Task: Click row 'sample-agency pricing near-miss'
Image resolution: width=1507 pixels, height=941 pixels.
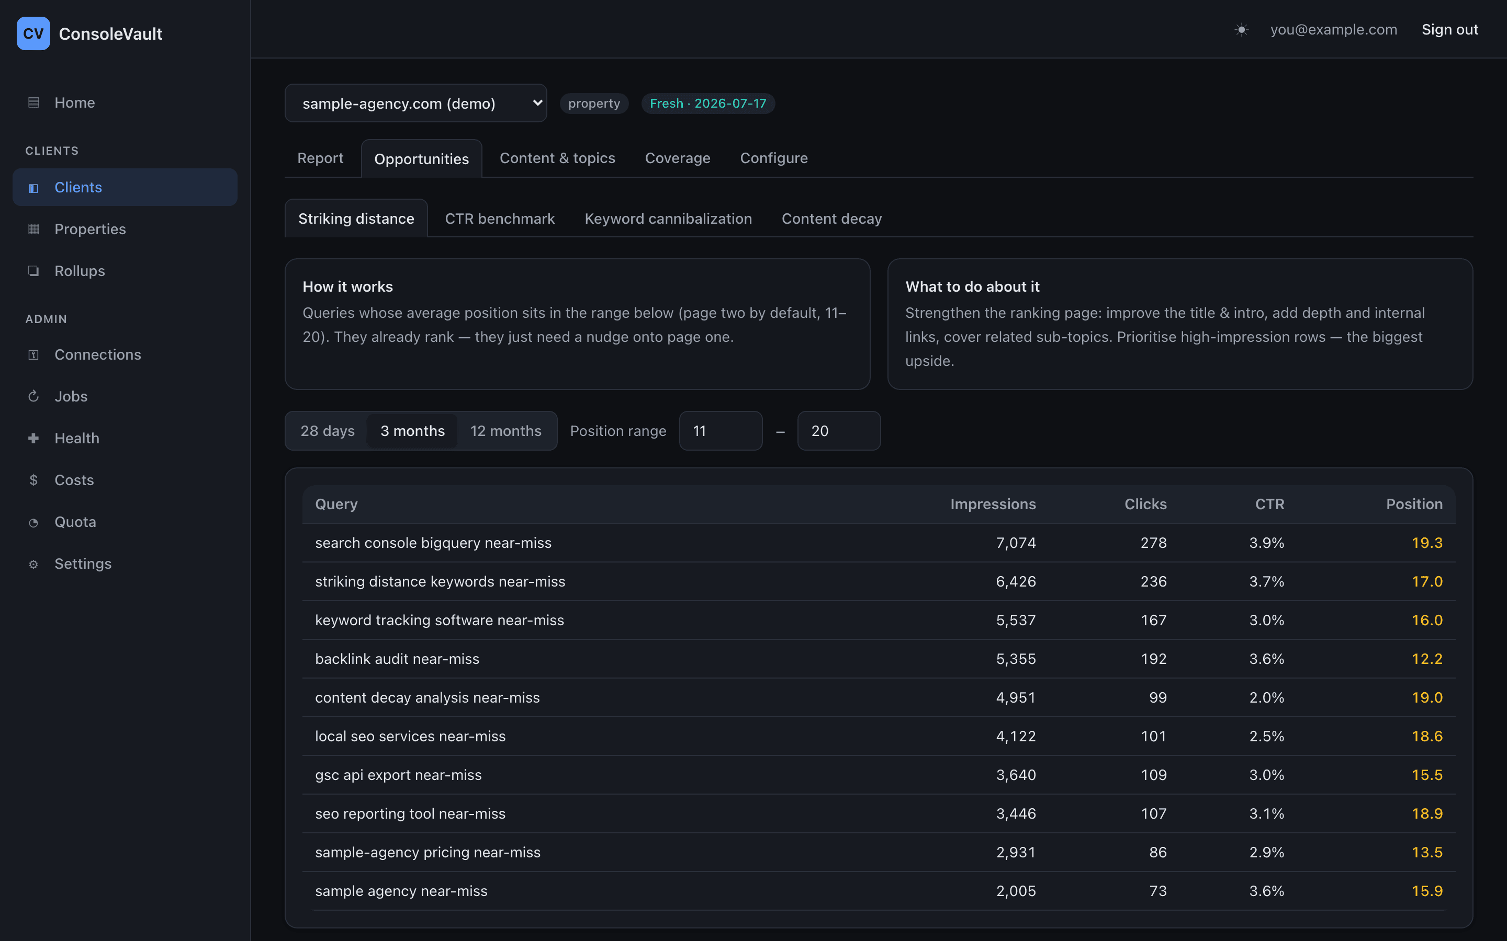Action: click(x=879, y=852)
